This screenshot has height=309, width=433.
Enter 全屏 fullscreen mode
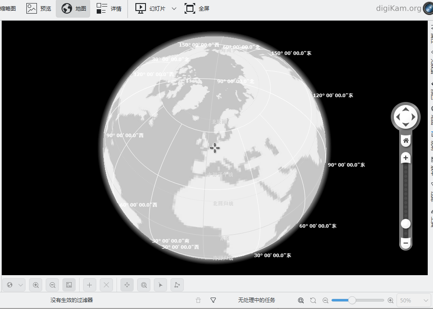point(197,8)
